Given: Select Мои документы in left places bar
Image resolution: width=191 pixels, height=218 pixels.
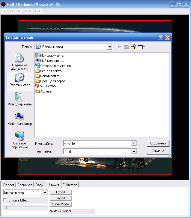Looking at the screenshot, I should click(x=19, y=99).
